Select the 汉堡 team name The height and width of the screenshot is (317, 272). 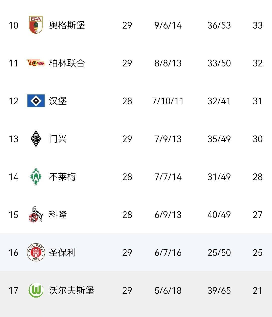58,101
